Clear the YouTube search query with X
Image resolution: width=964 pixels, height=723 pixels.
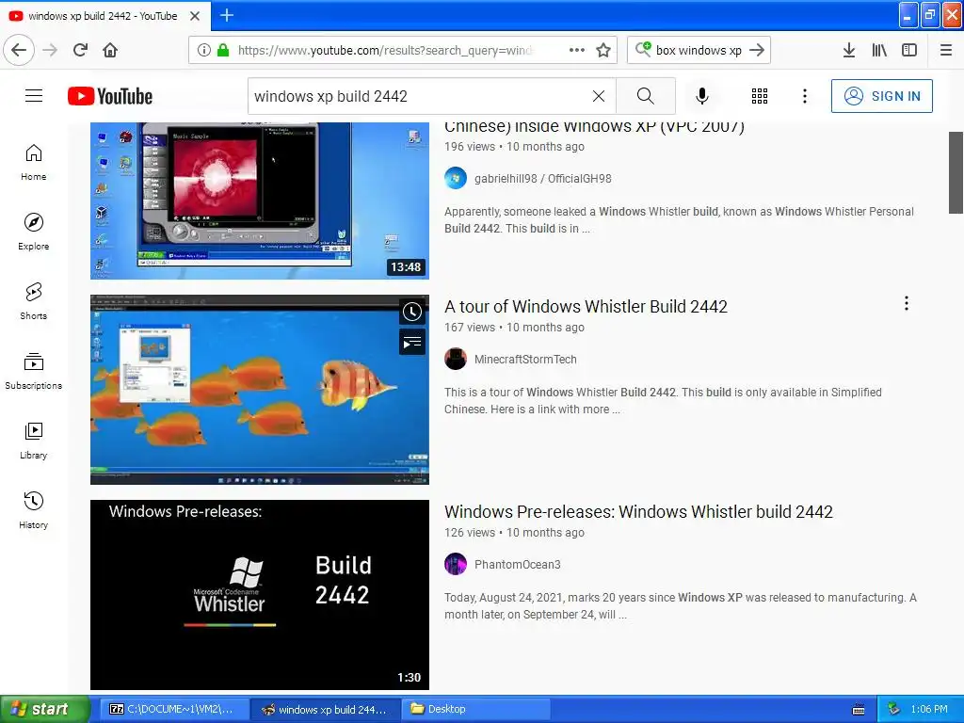pyautogui.click(x=598, y=96)
